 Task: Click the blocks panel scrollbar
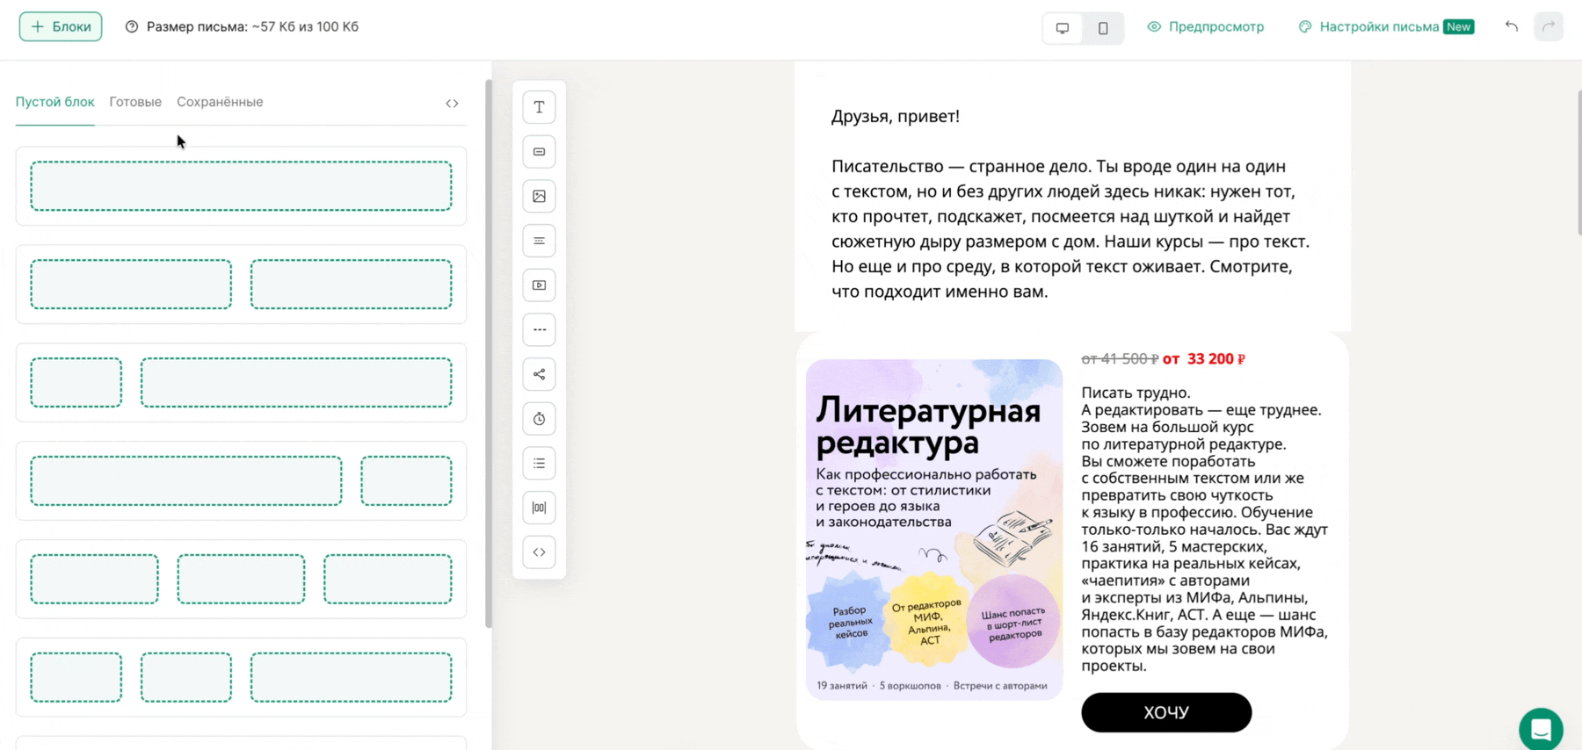pos(489,353)
